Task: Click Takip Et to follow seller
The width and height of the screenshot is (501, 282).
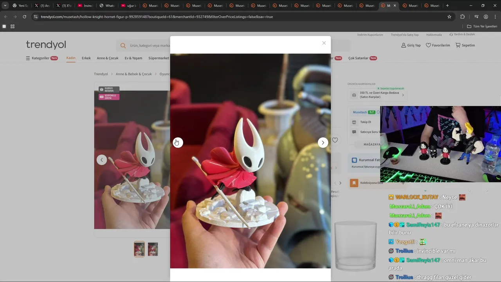Action: coord(365,122)
